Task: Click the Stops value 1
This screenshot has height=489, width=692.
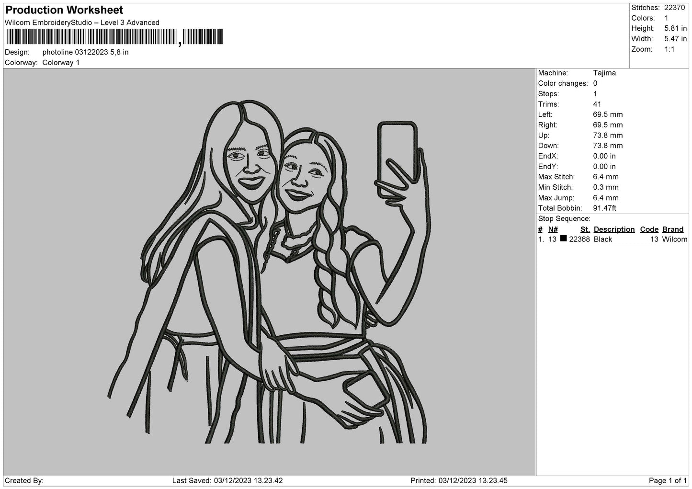Action: [595, 94]
